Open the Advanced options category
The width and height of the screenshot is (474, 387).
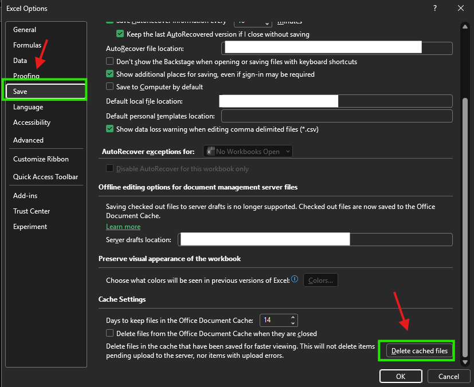(x=28, y=140)
